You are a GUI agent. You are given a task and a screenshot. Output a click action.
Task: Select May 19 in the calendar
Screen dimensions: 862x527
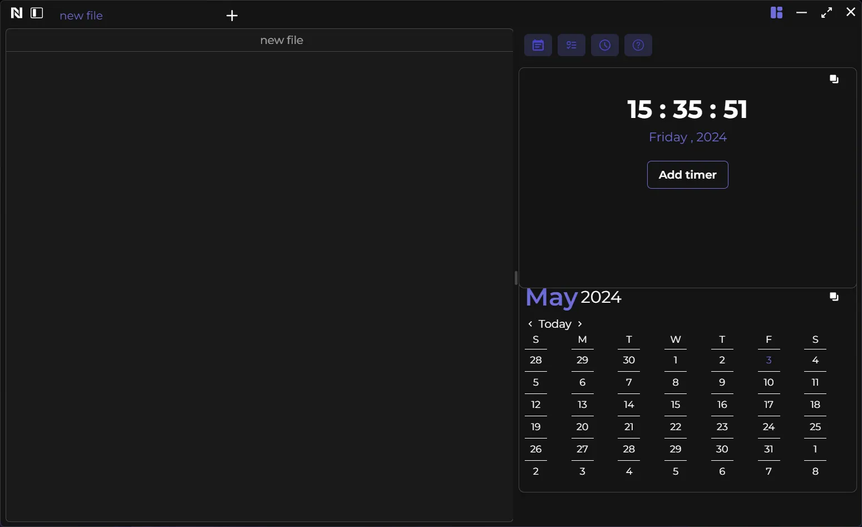click(536, 427)
